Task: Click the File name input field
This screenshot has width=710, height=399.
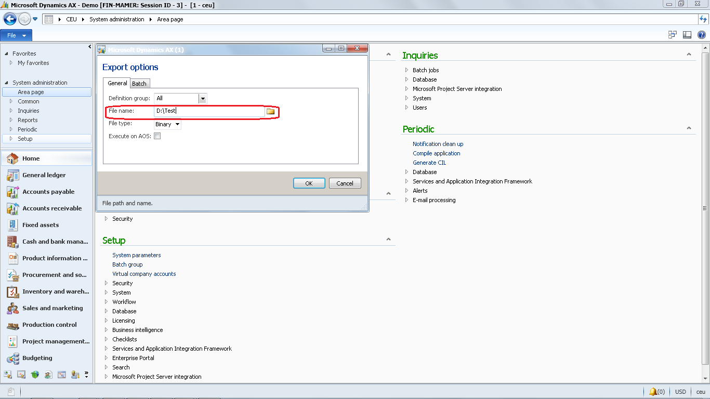Action: [x=209, y=111]
